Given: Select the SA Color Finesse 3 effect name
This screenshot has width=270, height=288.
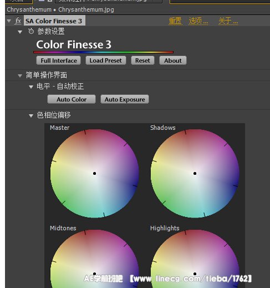Looking at the screenshot, I should pos(54,21).
